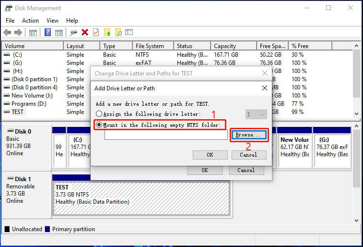Open the View menu
The height and width of the screenshot is (247, 363).
pyautogui.click(x=53, y=21)
